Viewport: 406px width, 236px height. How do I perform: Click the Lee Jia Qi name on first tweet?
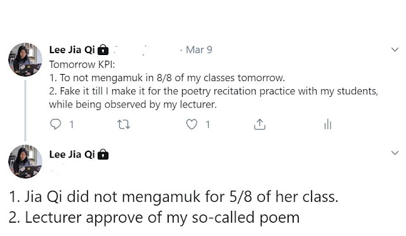[72, 50]
